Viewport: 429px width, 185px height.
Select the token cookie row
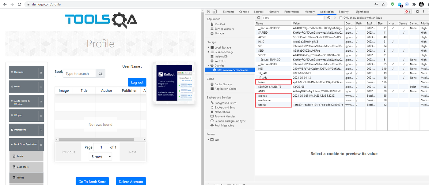point(342,82)
